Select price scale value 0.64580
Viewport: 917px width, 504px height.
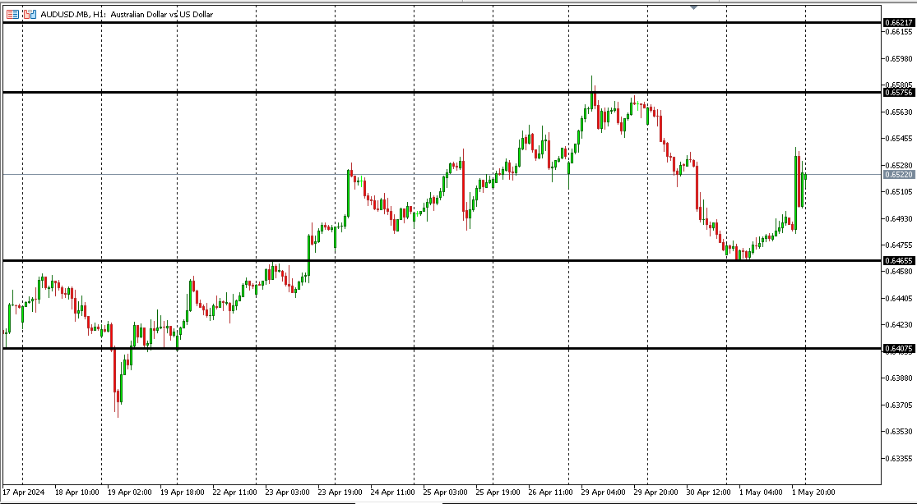coord(900,272)
